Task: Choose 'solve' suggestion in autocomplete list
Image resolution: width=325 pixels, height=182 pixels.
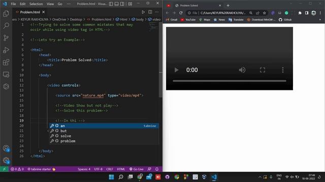Action: tap(104, 136)
